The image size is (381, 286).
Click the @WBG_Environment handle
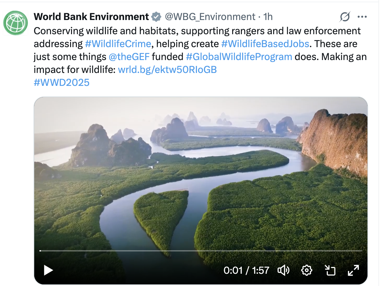tap(210, 16)
